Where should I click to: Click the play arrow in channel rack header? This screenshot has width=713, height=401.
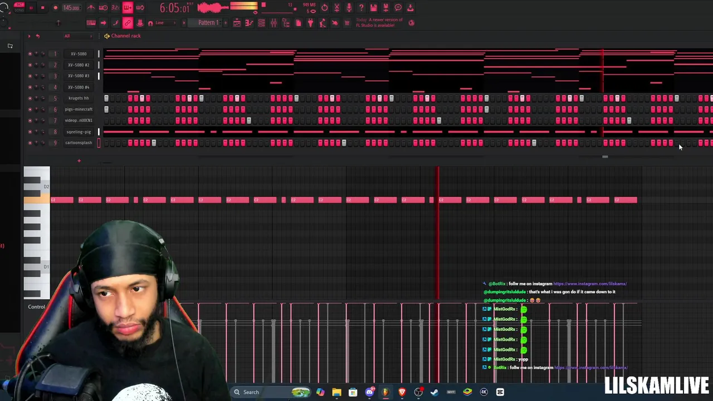(29, 36)
